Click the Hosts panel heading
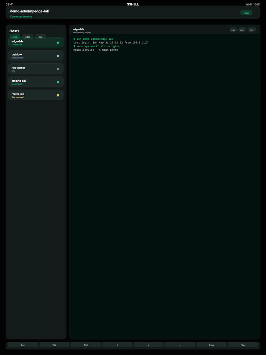The image size is (266, 355). point(14,31)
